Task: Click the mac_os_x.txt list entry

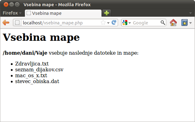Action: 31,76
